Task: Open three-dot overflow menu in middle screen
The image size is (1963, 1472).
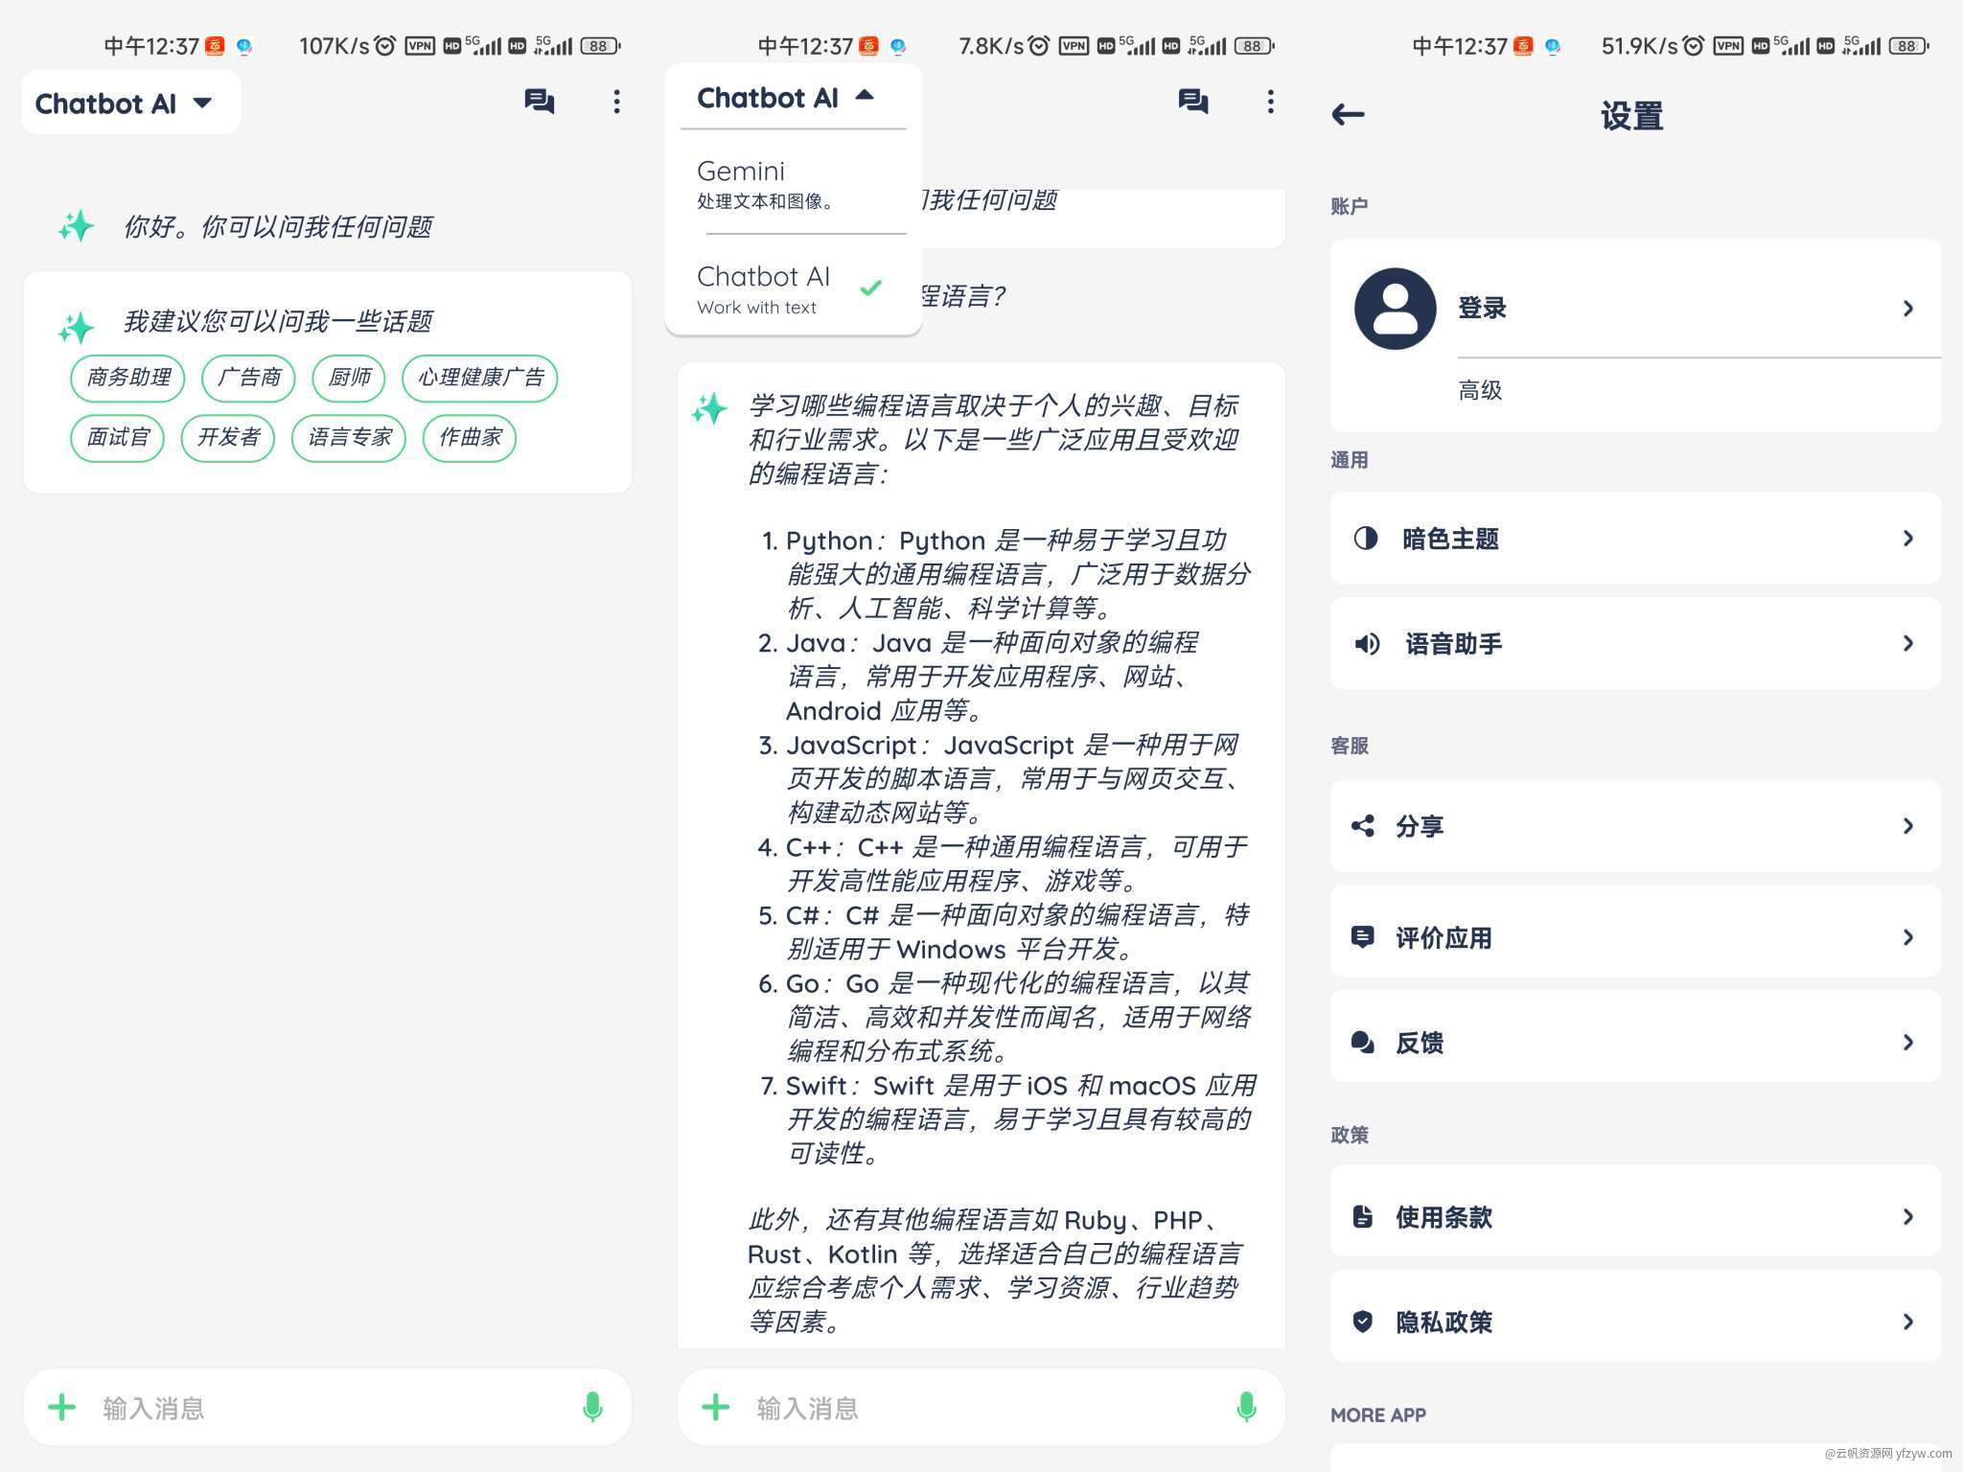Action: pyautogui.click(x=1270, y=102)
